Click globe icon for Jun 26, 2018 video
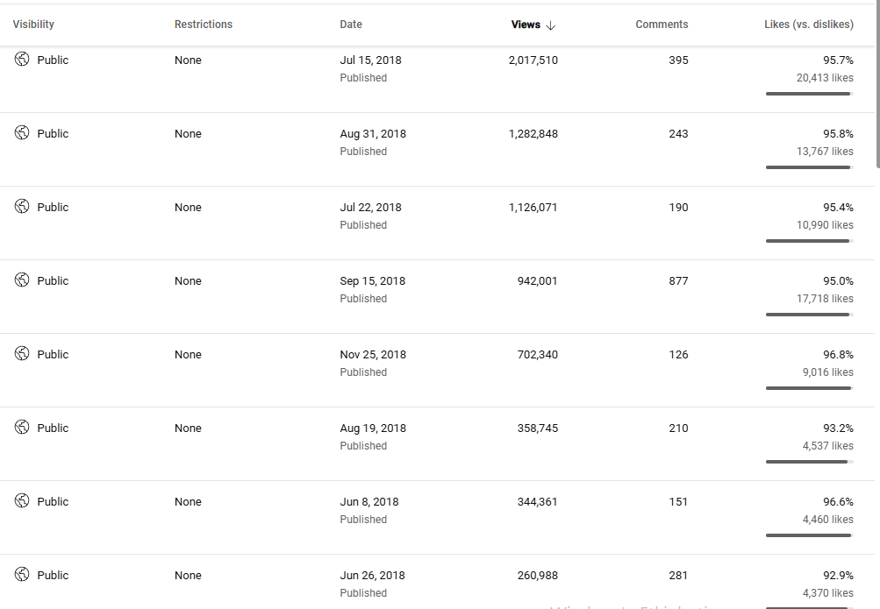 pyautogui.click(x=22, y=575)
